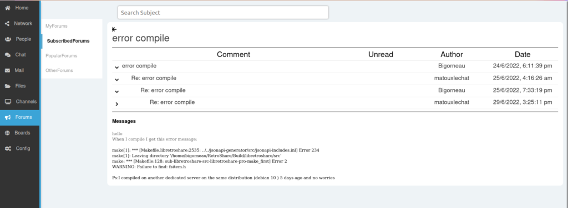Viewport: 568px width, 208px height.
Task: Select 'Re: error compile' reply from 4:16:26 am
Action: point(154,78)
